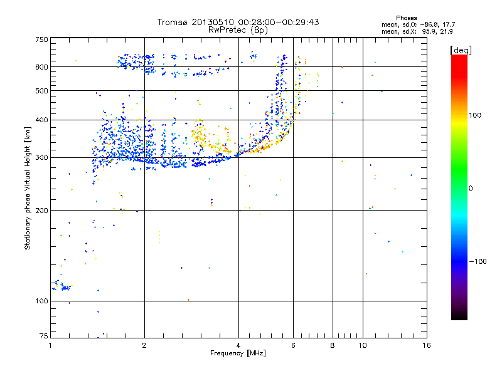Click the height-axis tick label '100'

41,301
